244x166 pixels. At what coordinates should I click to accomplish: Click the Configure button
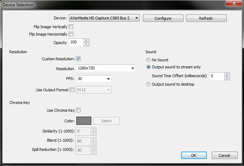click(x=163, y=18)
